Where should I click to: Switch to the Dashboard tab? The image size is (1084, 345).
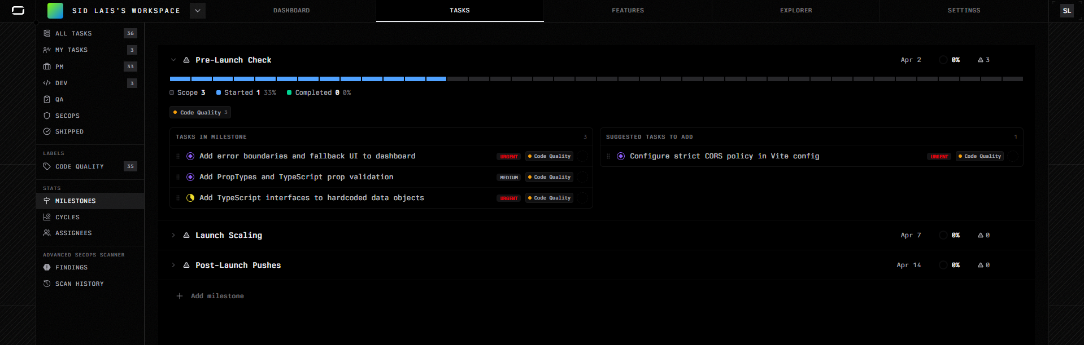(291, 11)
